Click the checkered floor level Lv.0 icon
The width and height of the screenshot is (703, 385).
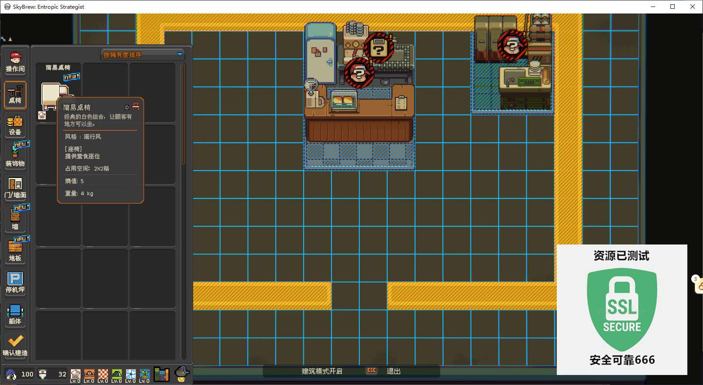[x=103, y=376]
